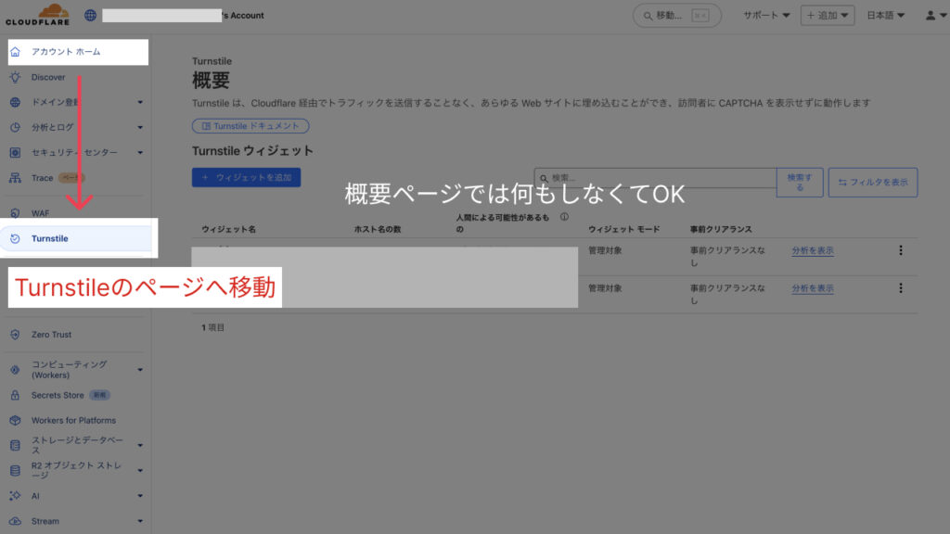Screen dimensions: 950x534
Task: Click the Secrets Store lock icon
Action: point(15,395)
